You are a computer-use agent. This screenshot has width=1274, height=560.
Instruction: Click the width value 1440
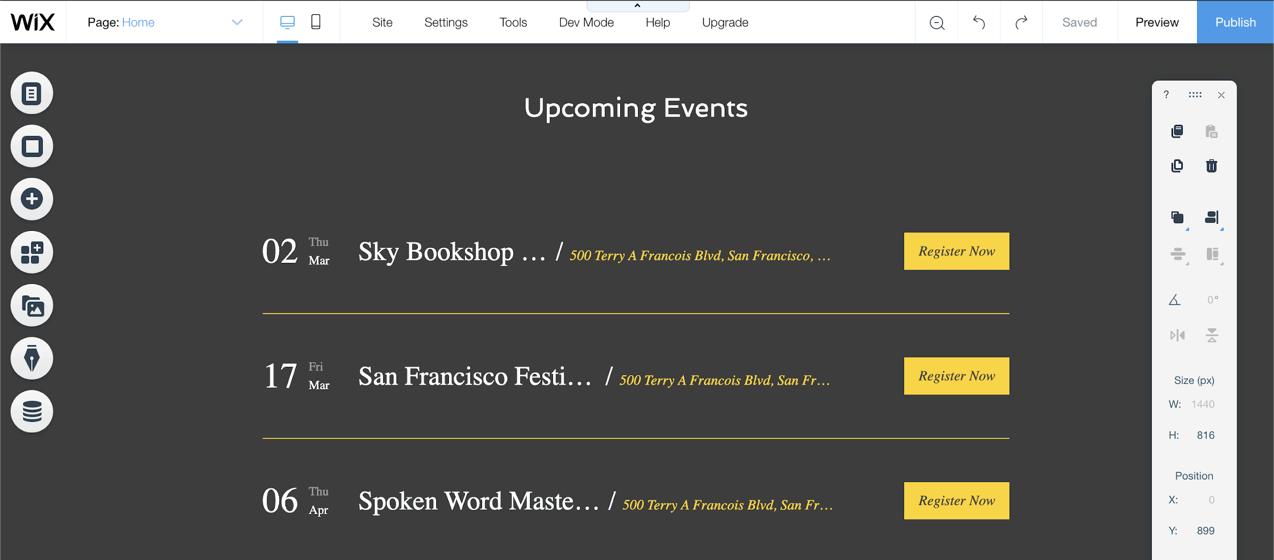pos(1203,404)
